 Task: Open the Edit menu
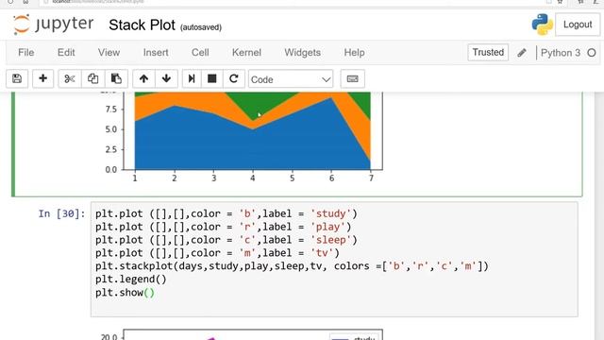pyautogui.click(x=66, y=53)
